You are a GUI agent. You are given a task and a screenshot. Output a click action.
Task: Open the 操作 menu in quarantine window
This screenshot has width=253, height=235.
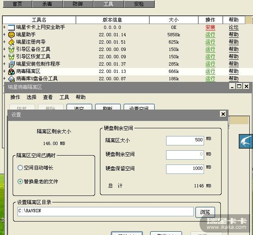16,97
